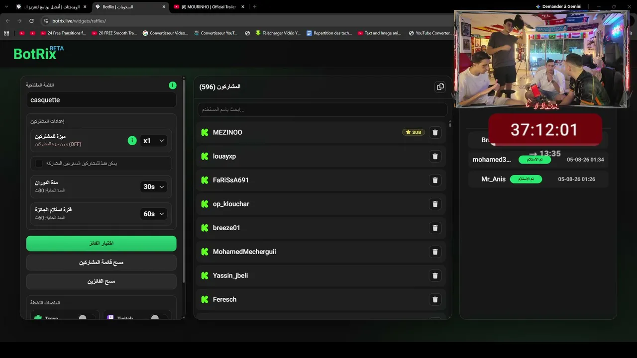Click the Kick icon beside louayxp
This screenshot has width=637, height=358.
coord(205,156)
